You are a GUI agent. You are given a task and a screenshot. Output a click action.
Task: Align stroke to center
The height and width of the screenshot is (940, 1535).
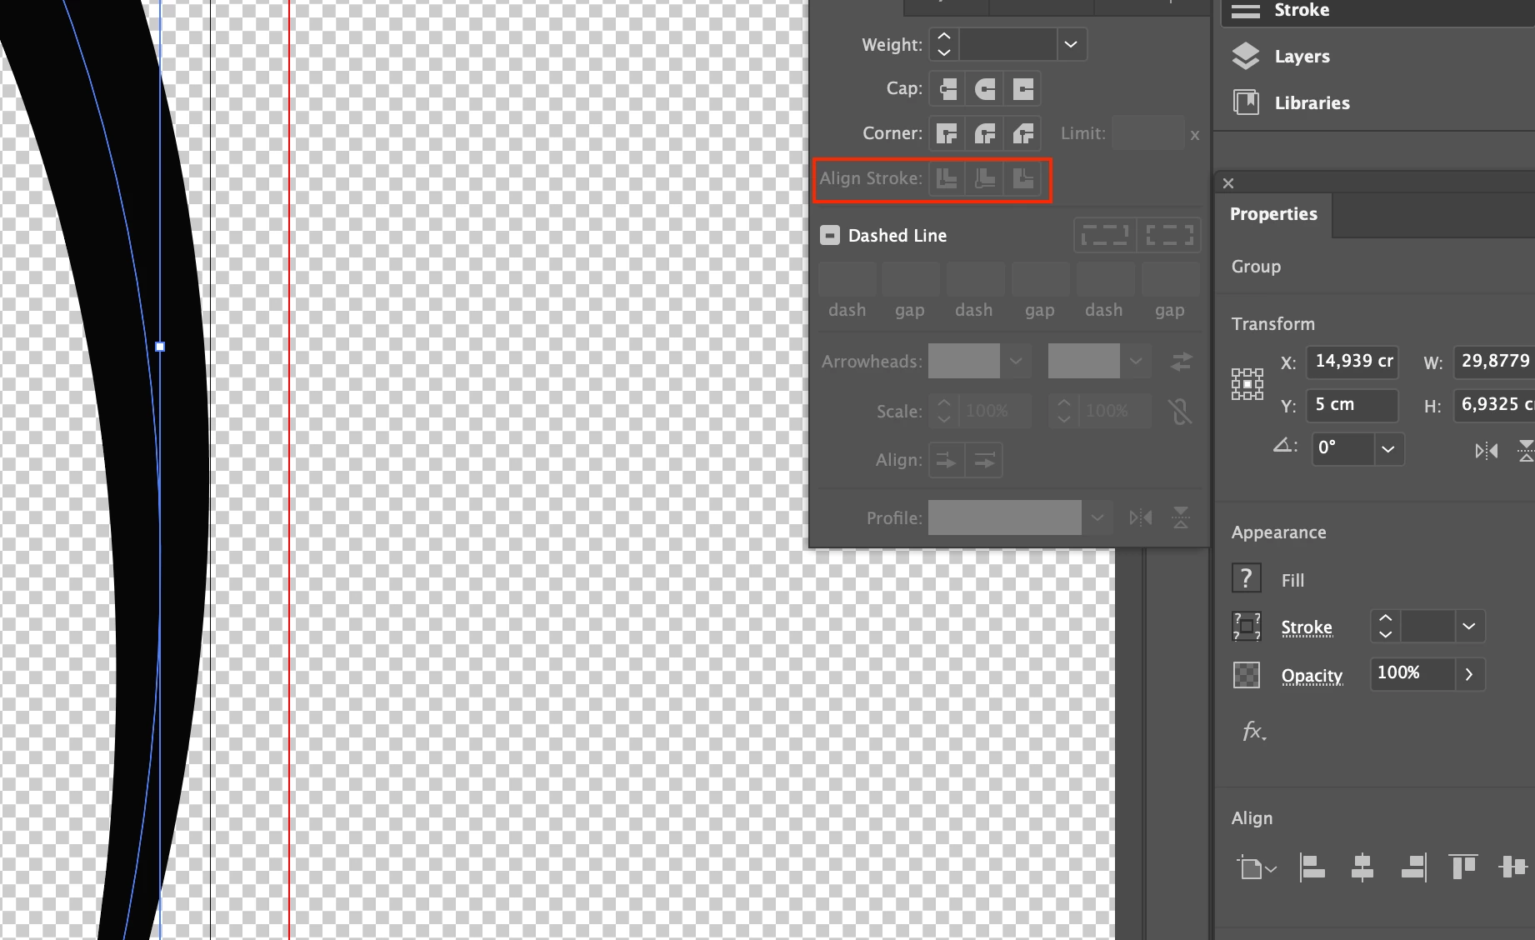coord(947,178)
